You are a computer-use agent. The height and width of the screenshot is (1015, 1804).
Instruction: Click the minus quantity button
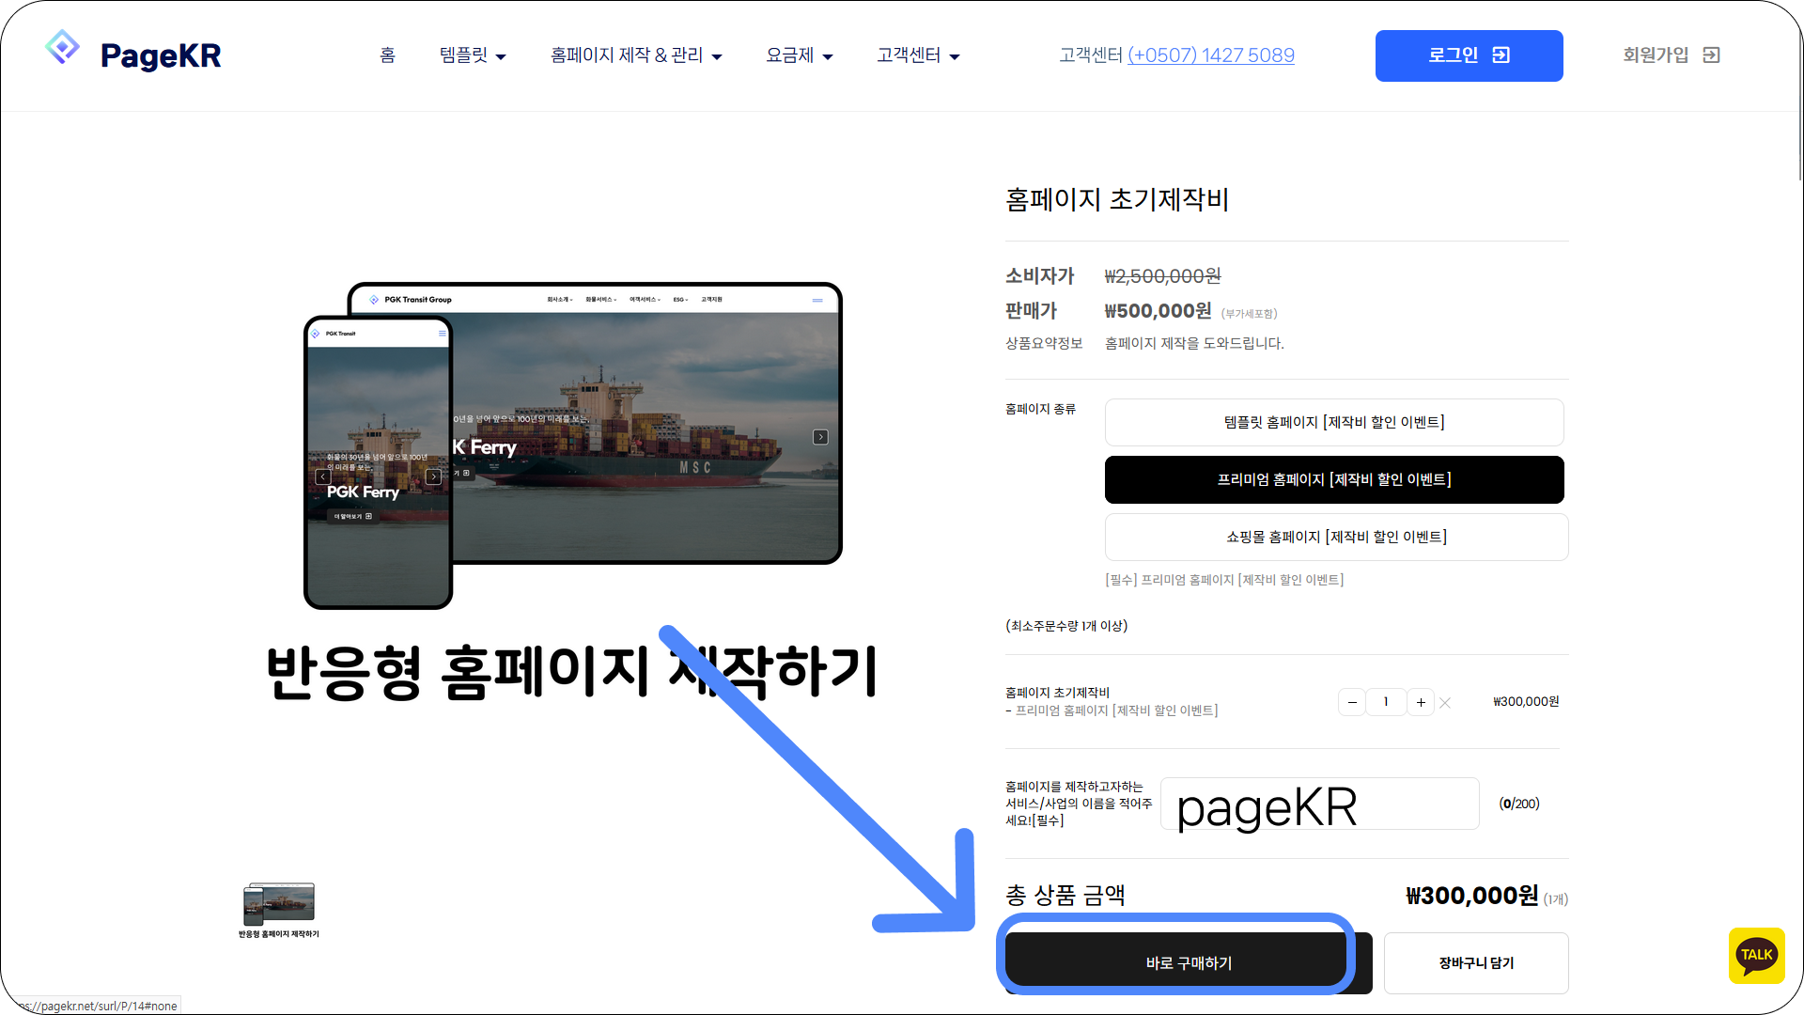tap(1352, 702)
